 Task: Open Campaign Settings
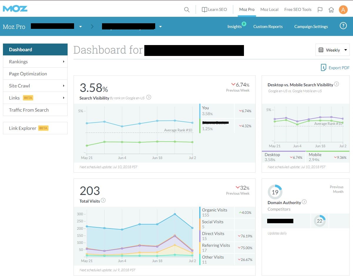coord(311,27)
